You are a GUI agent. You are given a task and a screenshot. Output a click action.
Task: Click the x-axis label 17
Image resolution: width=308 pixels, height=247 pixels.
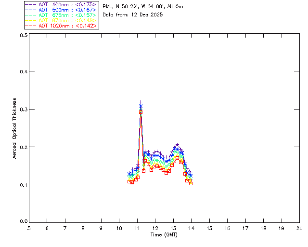[x=245, y=228]
